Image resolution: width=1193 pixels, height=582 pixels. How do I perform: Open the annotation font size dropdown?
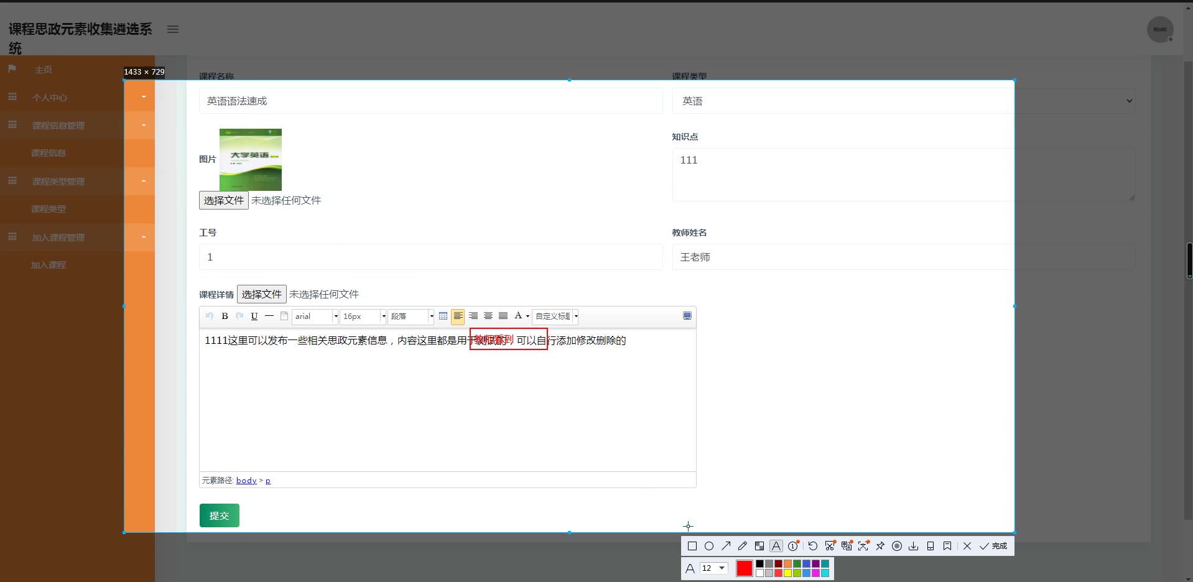point(713,568)
